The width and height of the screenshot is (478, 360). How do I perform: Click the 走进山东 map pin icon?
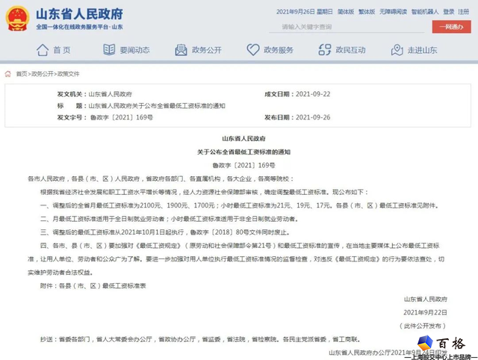[397, 50]
